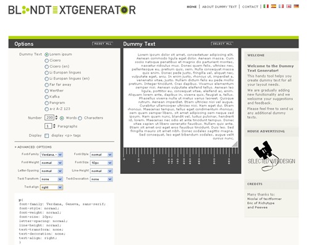Open the Peevee credit link
This screenshot has height=245, width=309.
(261, 207)
